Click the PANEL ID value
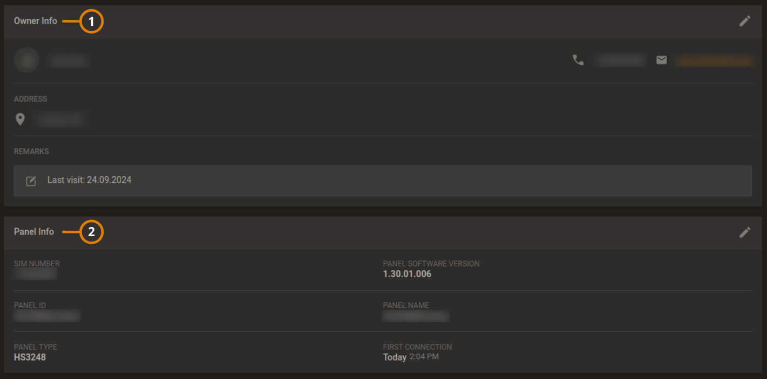 pos(47,316)
